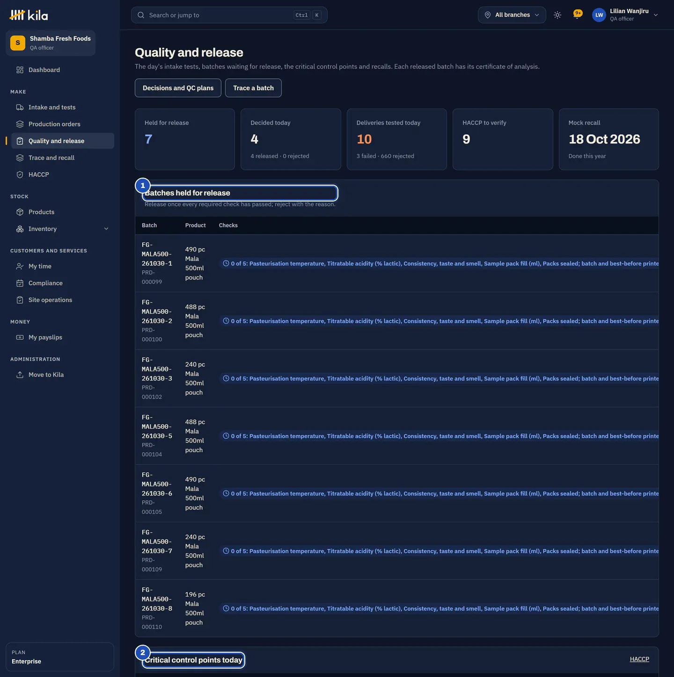The height and width of the screenshot is (677, 674).
Task: Navigate to Trace and recall
Action: [x=63, y=158]
